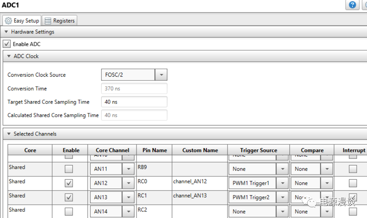Enable the AN11 channel checkbox
367x218 pixels.
(x=69, y=169)
